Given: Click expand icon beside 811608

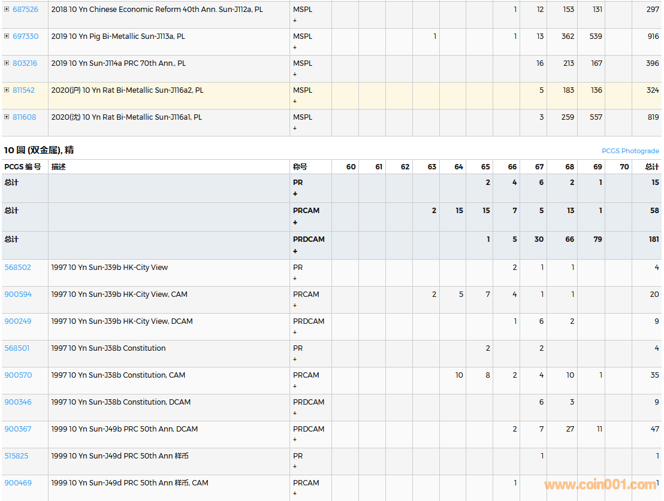Looking at the screenshot, I should click(7, 117).
